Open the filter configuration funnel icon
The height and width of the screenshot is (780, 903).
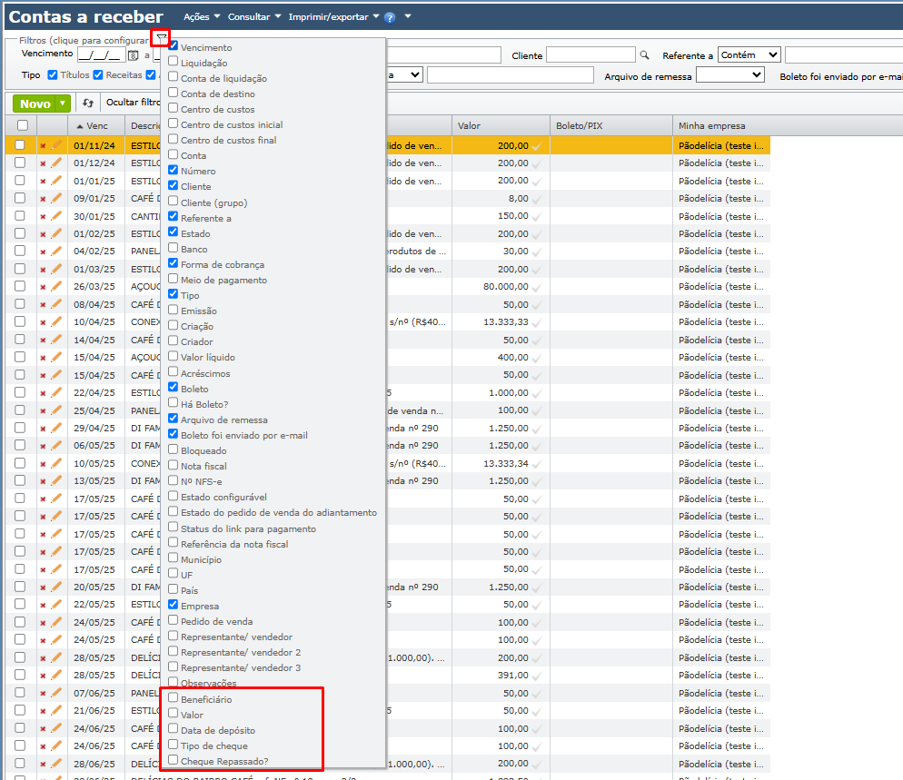(162, 38)
